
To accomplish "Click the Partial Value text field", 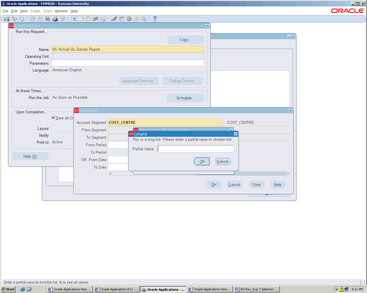I will 196,149.
